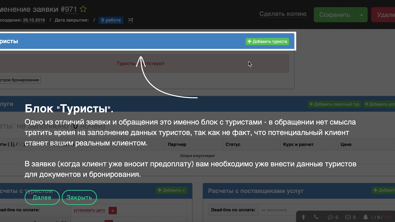The width and height of the screenshot is (395, 222).
Task: Click the quick booking button under tourists
Action: click(x=20, y=80)
